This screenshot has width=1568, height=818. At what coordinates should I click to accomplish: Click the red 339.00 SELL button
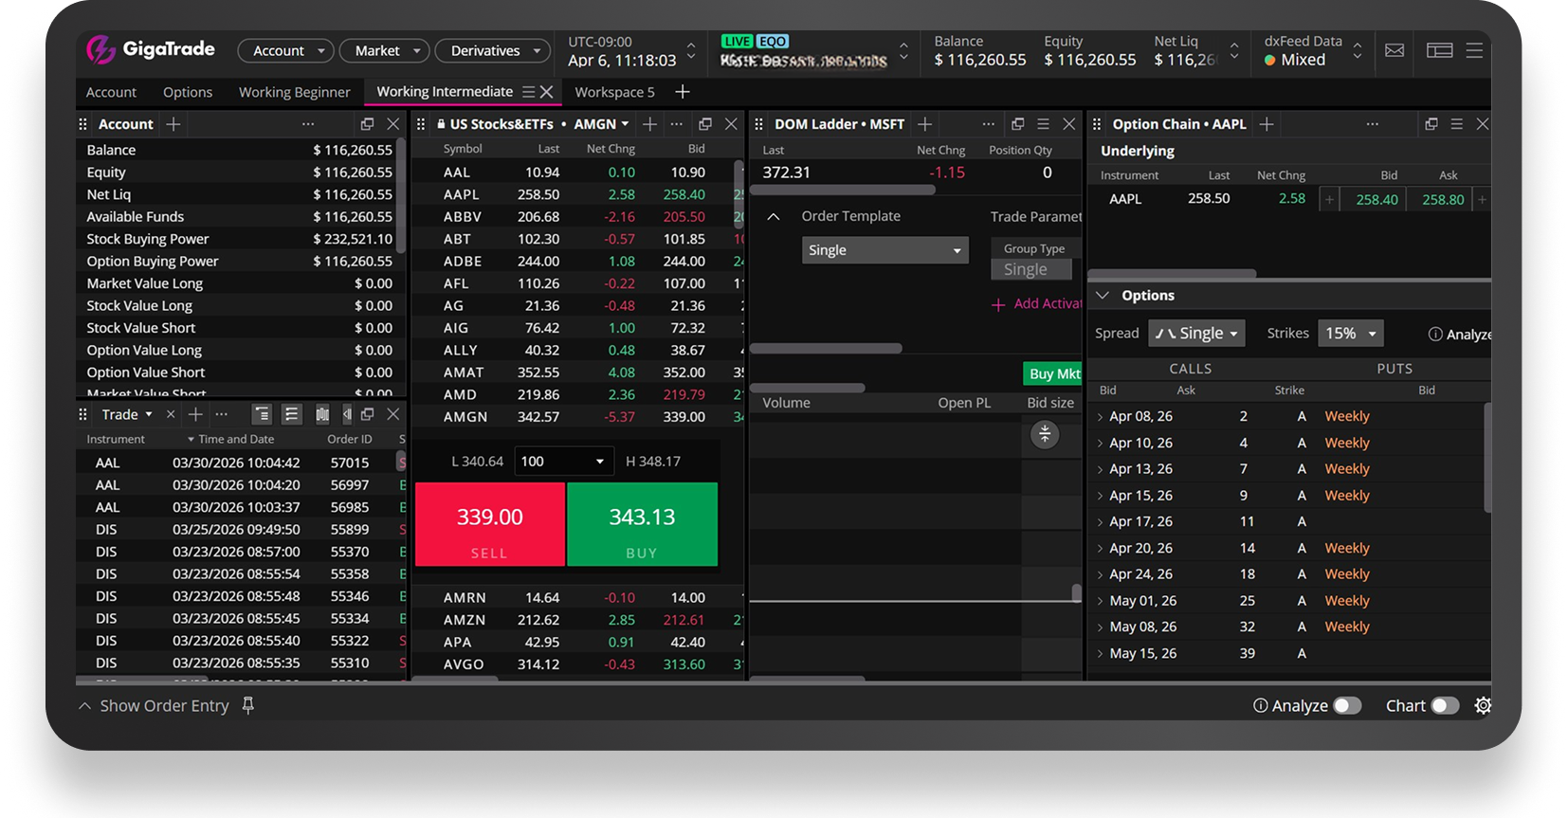click(x=490, y=524)
